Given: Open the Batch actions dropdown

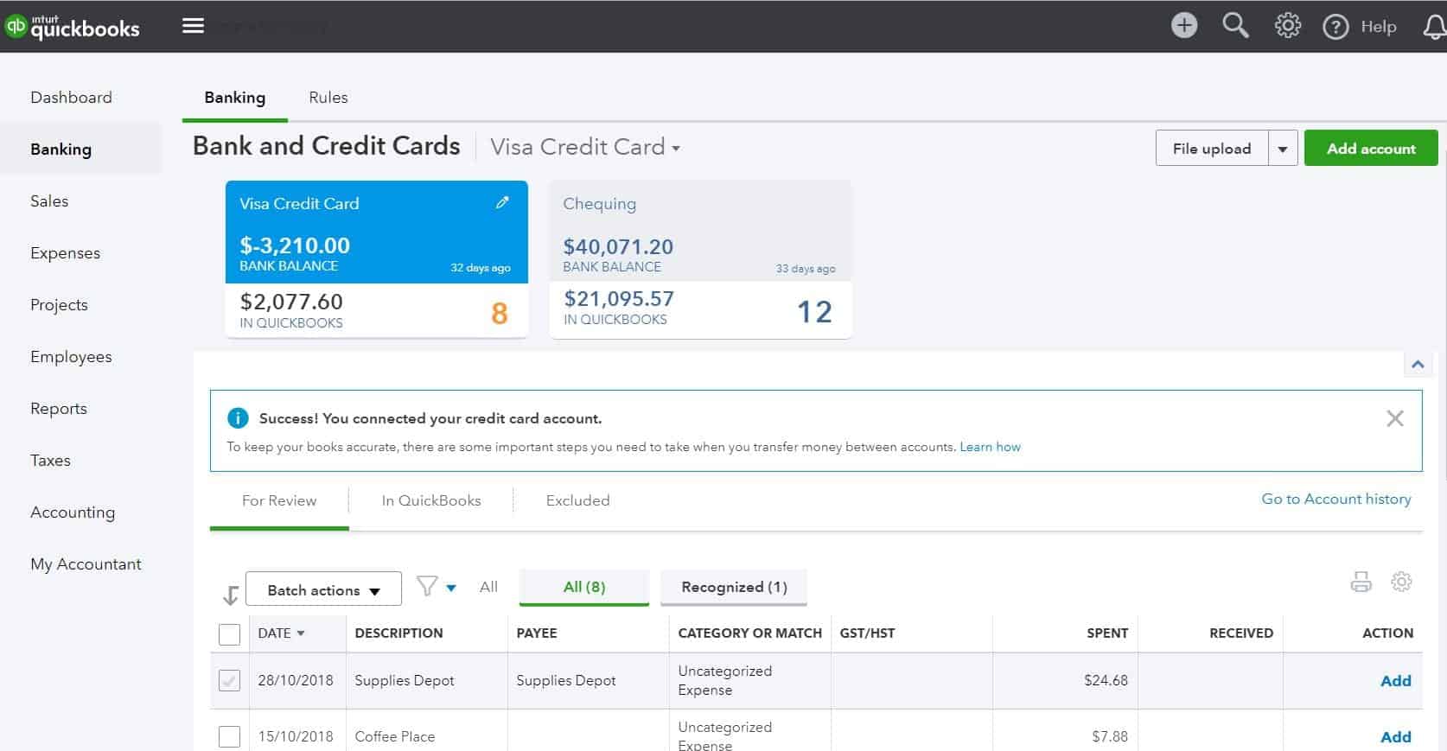Looking at the screenshot, I should (x=323, y=589).
